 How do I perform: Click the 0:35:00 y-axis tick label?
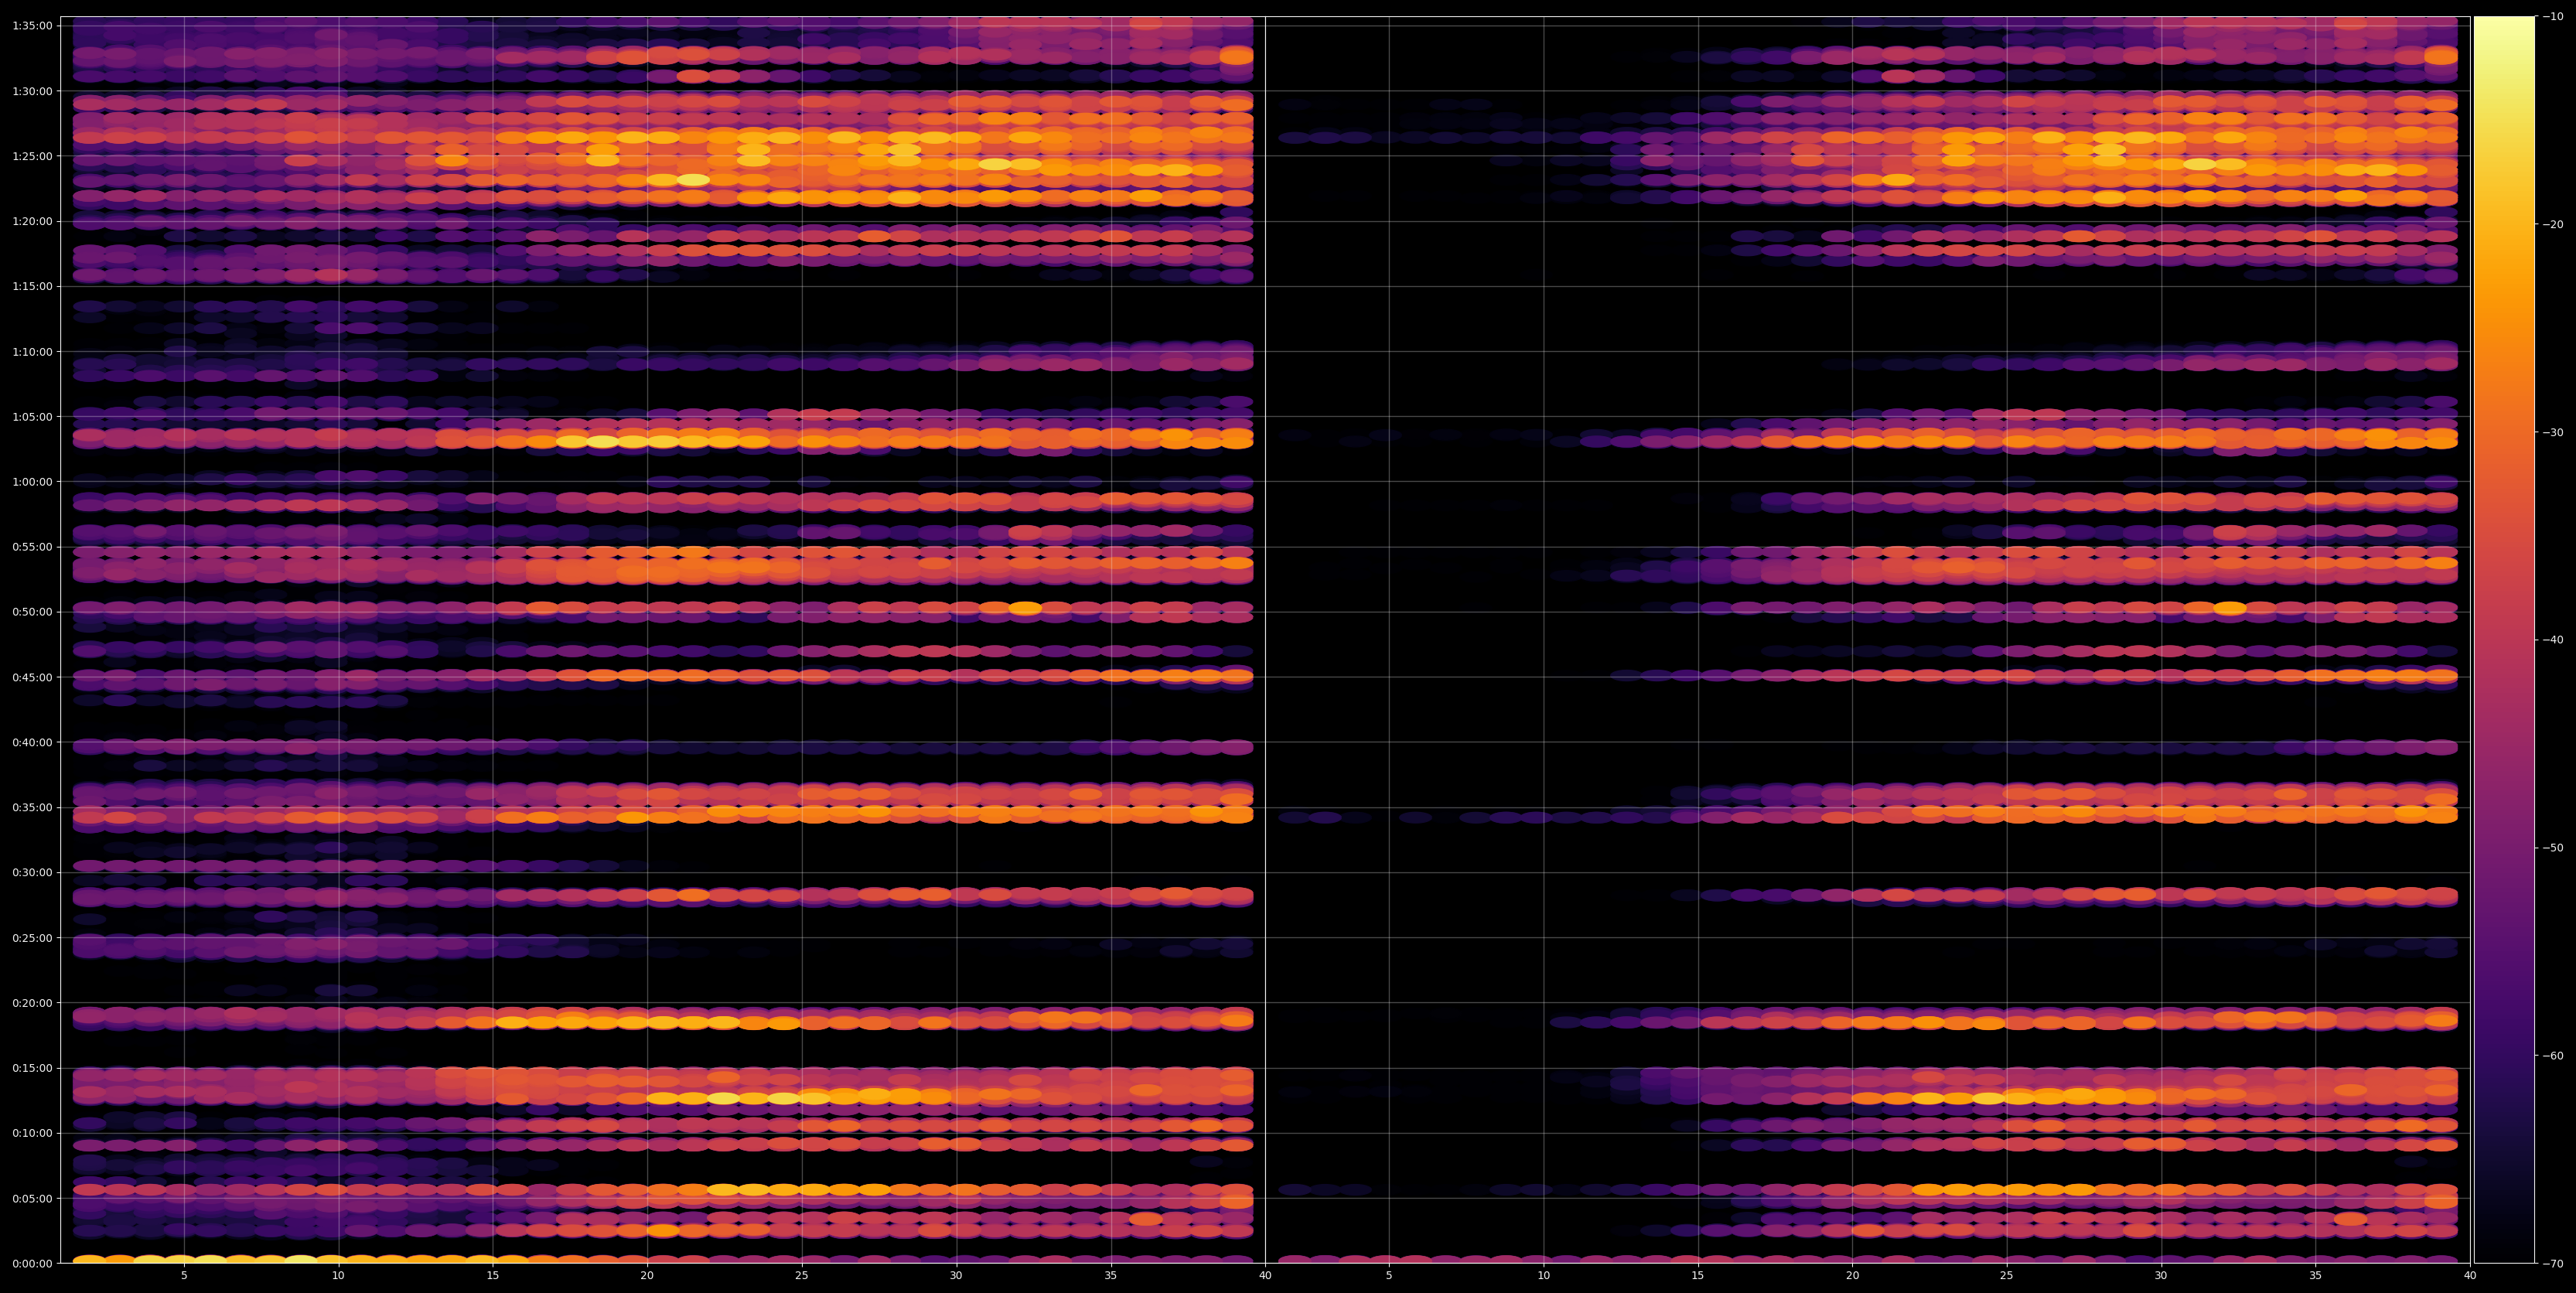pyautogui.click(x=32, y=807)
